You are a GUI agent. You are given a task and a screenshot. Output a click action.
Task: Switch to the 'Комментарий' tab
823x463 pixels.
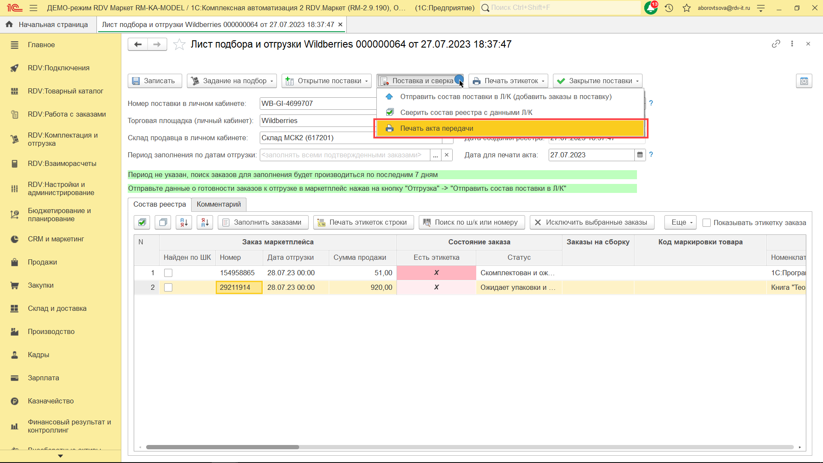tap(219, 204)
